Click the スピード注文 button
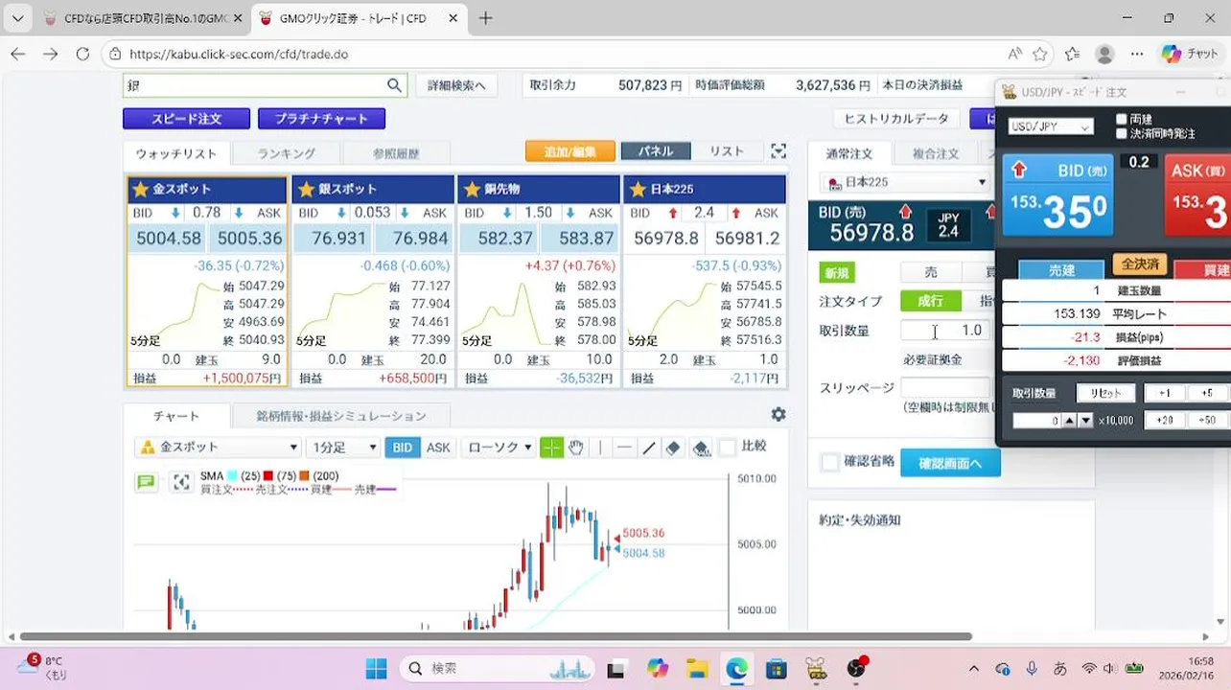 pos(186,119)
